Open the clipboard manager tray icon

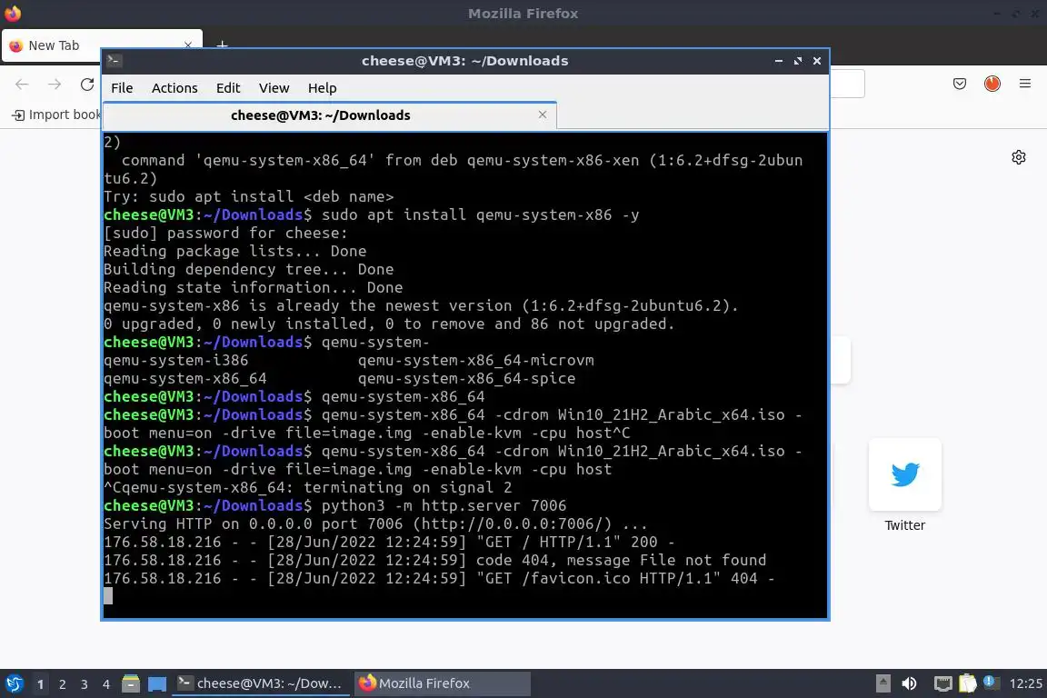(x=968, y=683)
